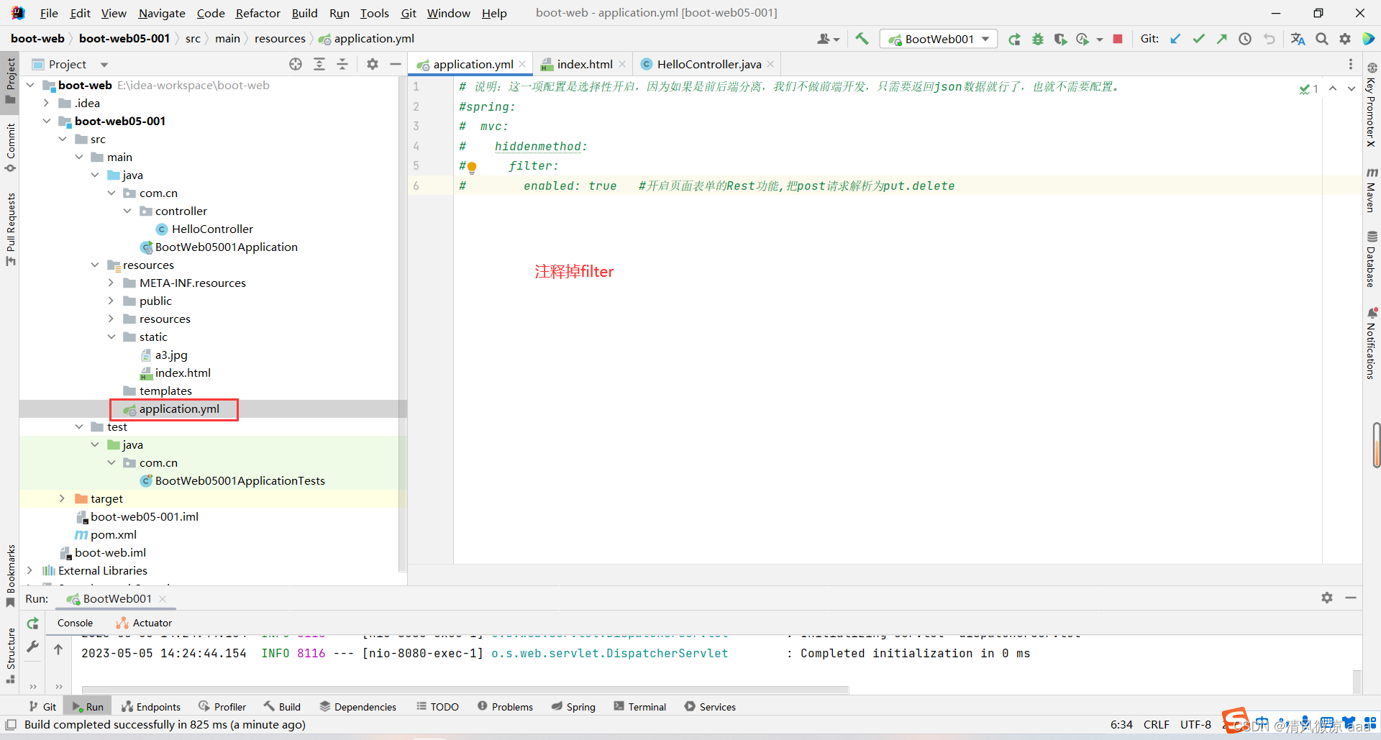Toggle Database tool window on right

tap(1372, 259)
